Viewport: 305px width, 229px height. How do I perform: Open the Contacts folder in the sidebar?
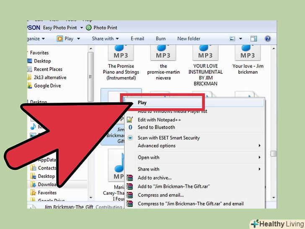point(47,168)
